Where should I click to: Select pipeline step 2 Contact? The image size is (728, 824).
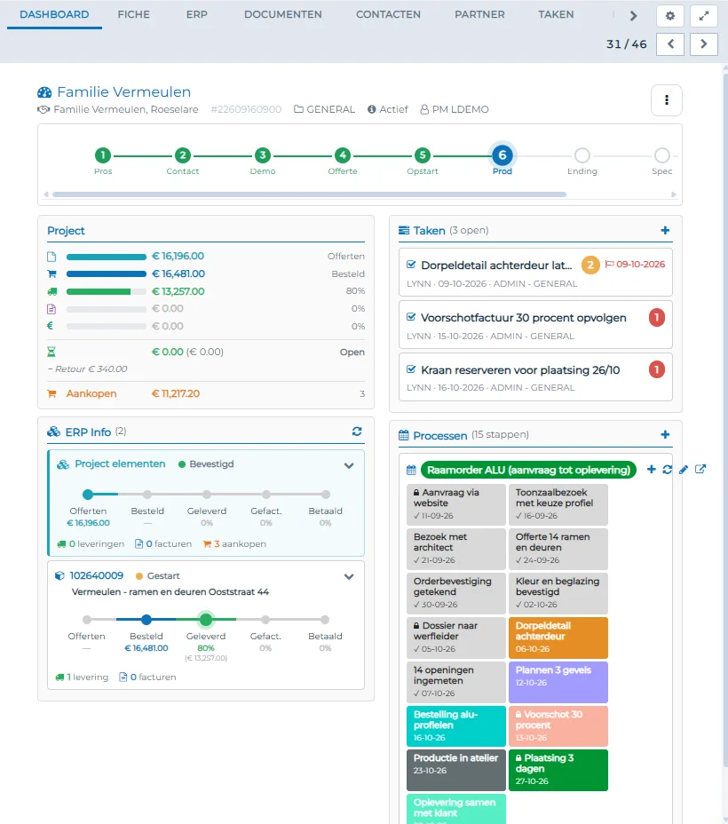pos(183,155)
